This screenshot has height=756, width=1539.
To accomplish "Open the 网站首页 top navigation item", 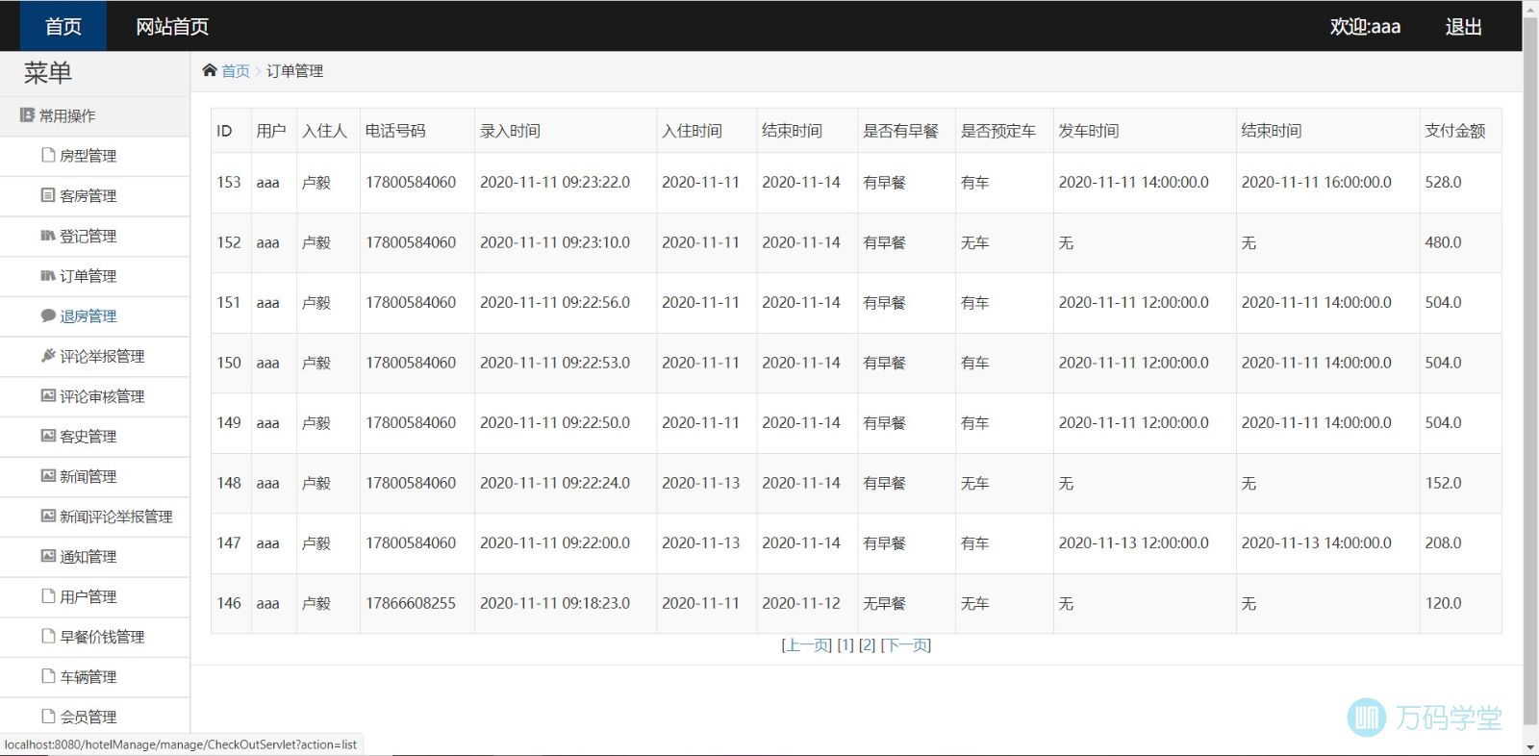I will tap(172, 26).
